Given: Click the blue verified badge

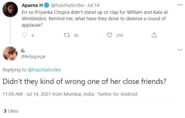Looking at the screenshot, I should click(x=47, y=5).
